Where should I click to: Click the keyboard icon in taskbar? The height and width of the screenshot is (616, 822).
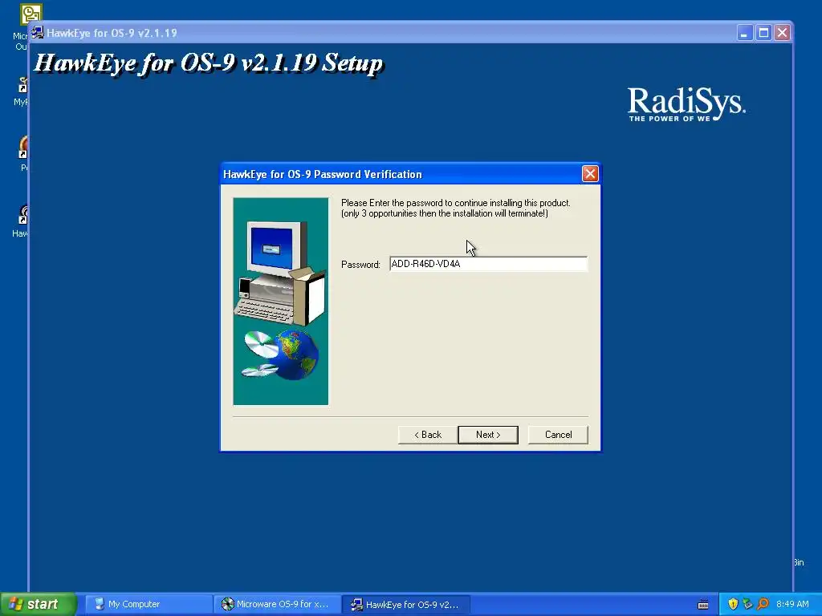point(703,605)
